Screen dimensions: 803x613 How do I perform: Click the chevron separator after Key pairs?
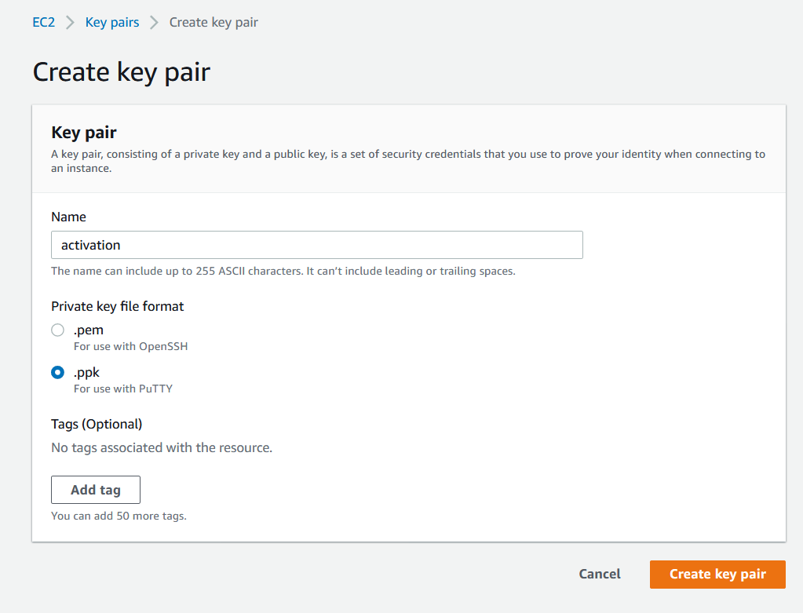[154, 23]
